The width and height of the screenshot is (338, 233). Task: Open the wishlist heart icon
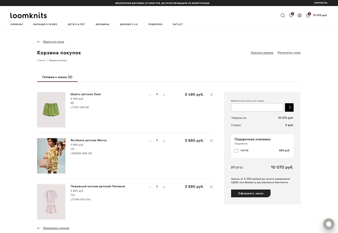point(291,15)
